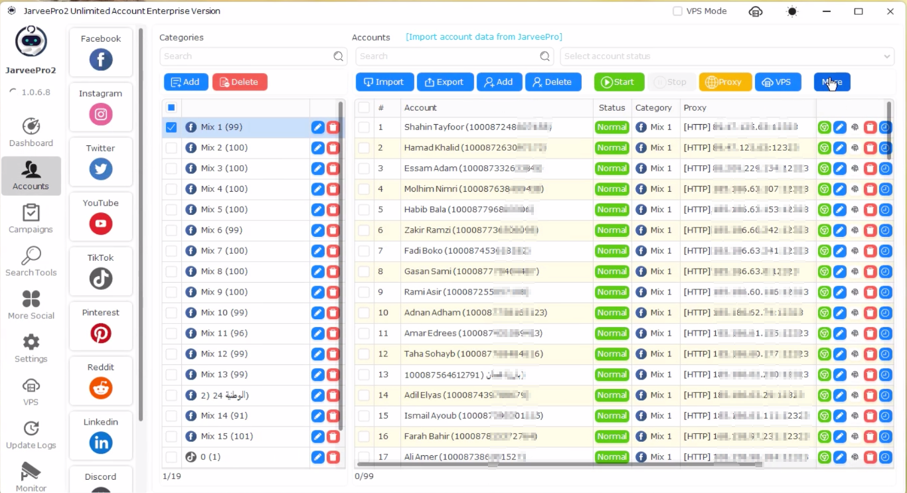Toggle light/dark theme sun icon
This screenshot has height=493, width=907.
pos(792,11)
